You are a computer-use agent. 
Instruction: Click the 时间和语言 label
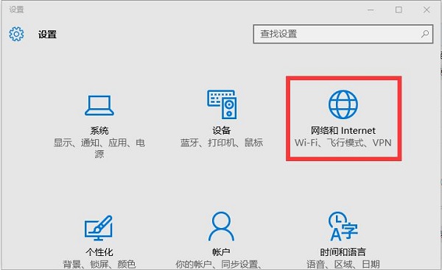[343, 252]
